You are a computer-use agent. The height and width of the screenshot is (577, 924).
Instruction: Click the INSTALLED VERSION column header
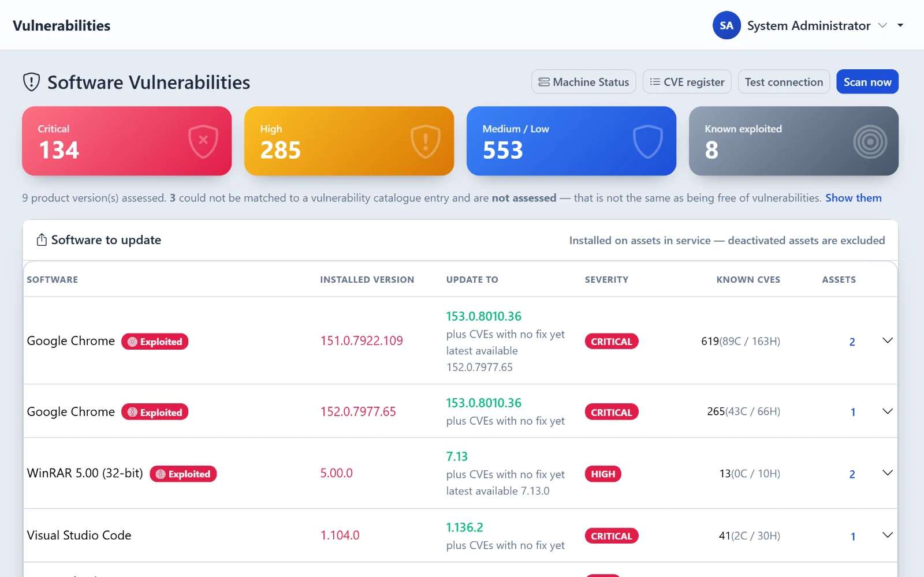tap(367, 280)
